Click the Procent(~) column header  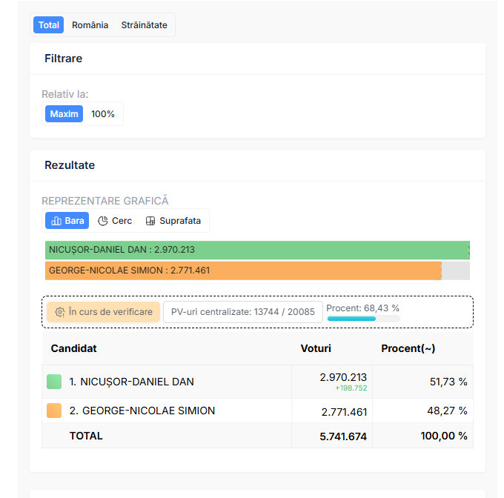coord(408,348)
